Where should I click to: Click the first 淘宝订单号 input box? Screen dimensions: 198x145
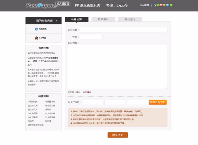[93, 102]
